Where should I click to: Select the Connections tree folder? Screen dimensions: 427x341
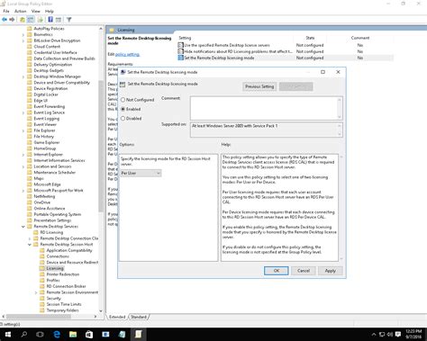(x=58, y=256)
